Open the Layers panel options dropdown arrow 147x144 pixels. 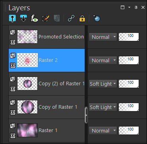[130, 8]
